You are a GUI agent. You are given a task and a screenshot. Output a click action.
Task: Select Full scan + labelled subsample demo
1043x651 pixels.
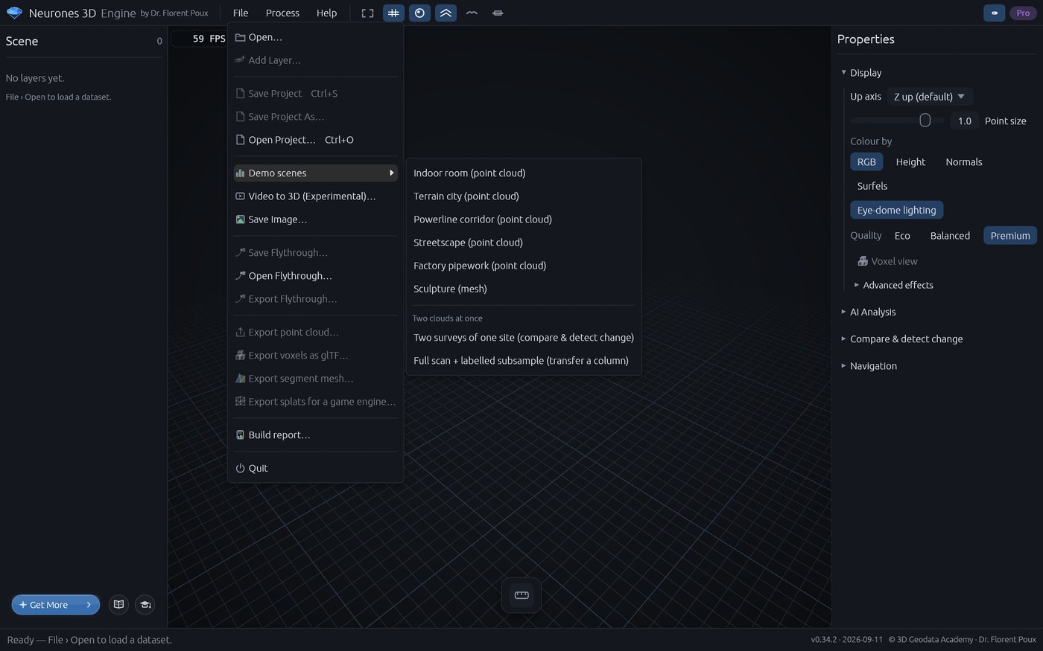click(523, 361)
